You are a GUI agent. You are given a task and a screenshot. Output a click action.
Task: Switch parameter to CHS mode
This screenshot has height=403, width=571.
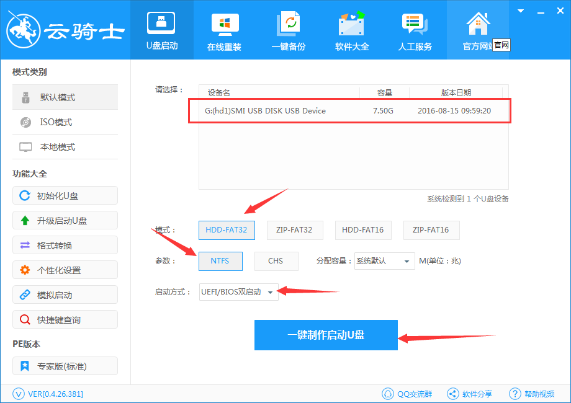click(276, 261)
